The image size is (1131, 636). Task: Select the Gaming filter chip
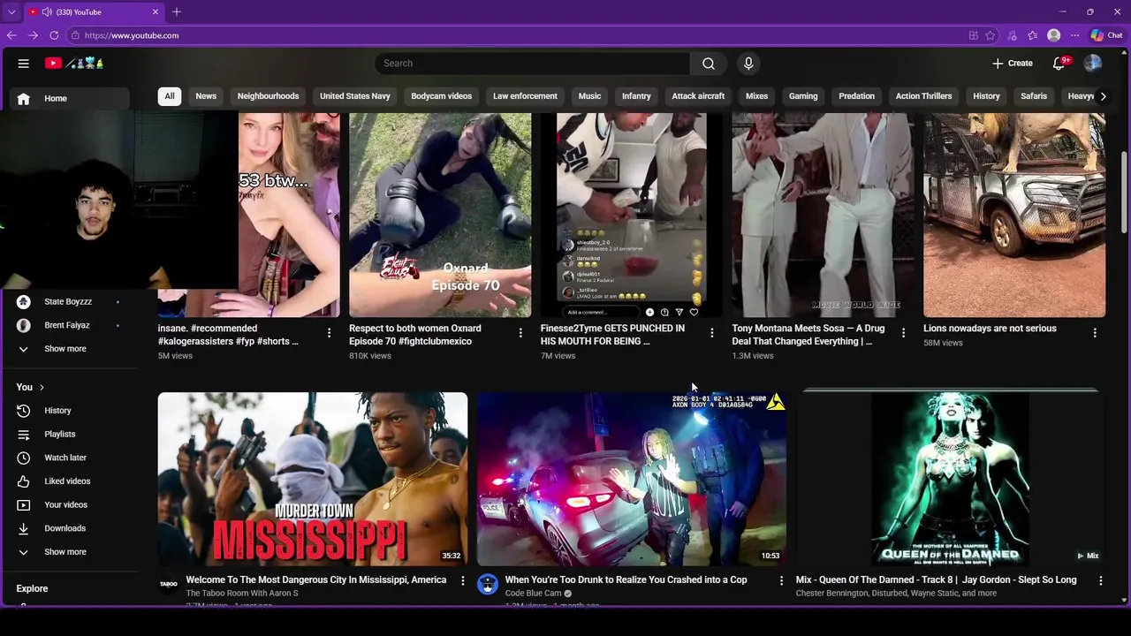click(x=803, y=96)
